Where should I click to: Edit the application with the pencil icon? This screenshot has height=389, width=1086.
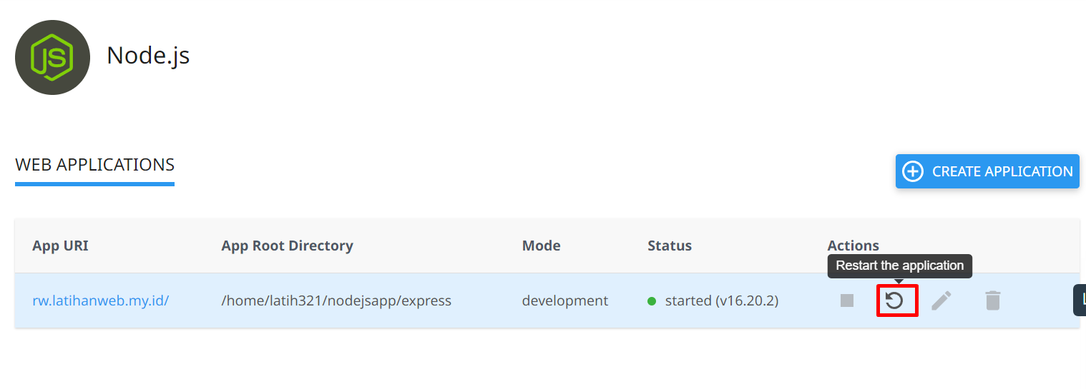pos(941,300)
